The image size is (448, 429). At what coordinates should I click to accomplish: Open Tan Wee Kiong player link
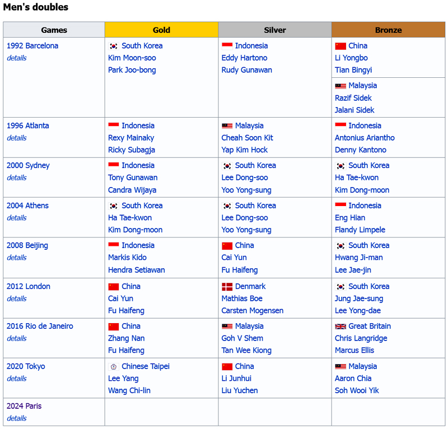pyautogui.click(x=246, y=351)
